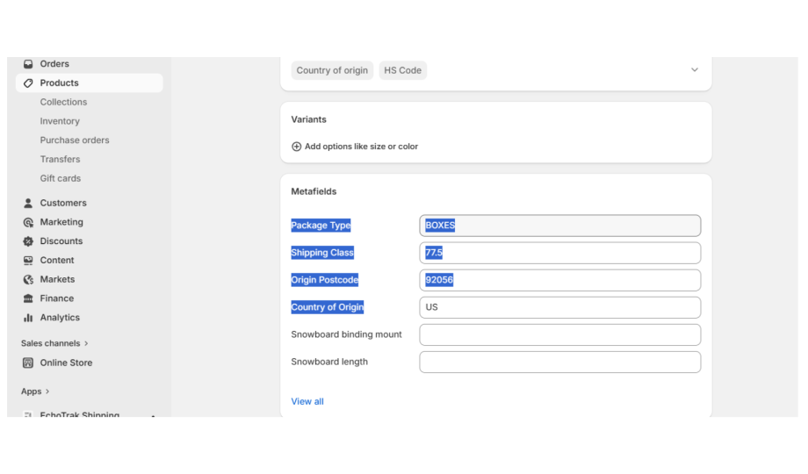808x474 pixels.
Task: Open the Inventory submenu item
Action: click(x=60, y=121)
